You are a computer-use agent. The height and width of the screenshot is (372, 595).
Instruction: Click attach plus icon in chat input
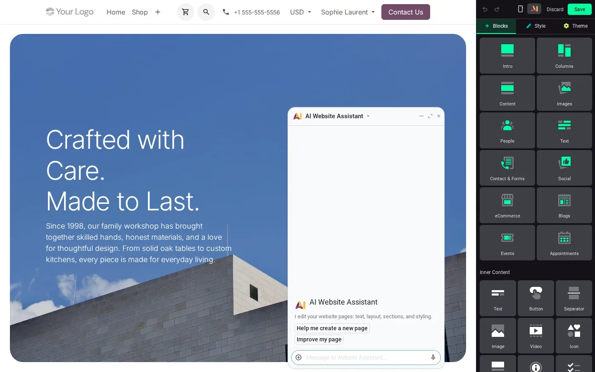click(299, 358)
